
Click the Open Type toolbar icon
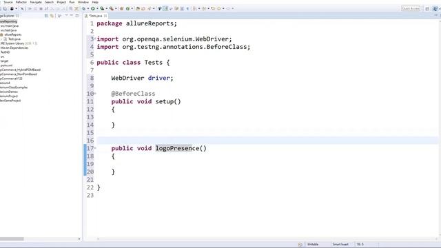pyautogui.click(x=138, y=8)
